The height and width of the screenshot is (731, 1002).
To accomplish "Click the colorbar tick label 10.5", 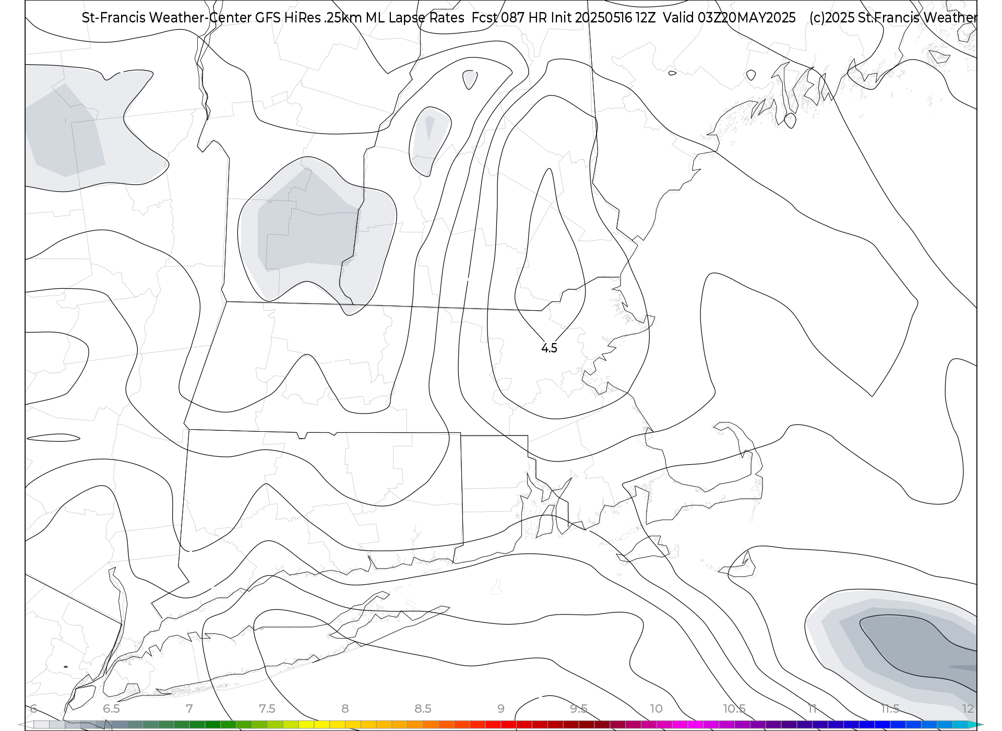I will pyautogui.click(x=734, y=709).
